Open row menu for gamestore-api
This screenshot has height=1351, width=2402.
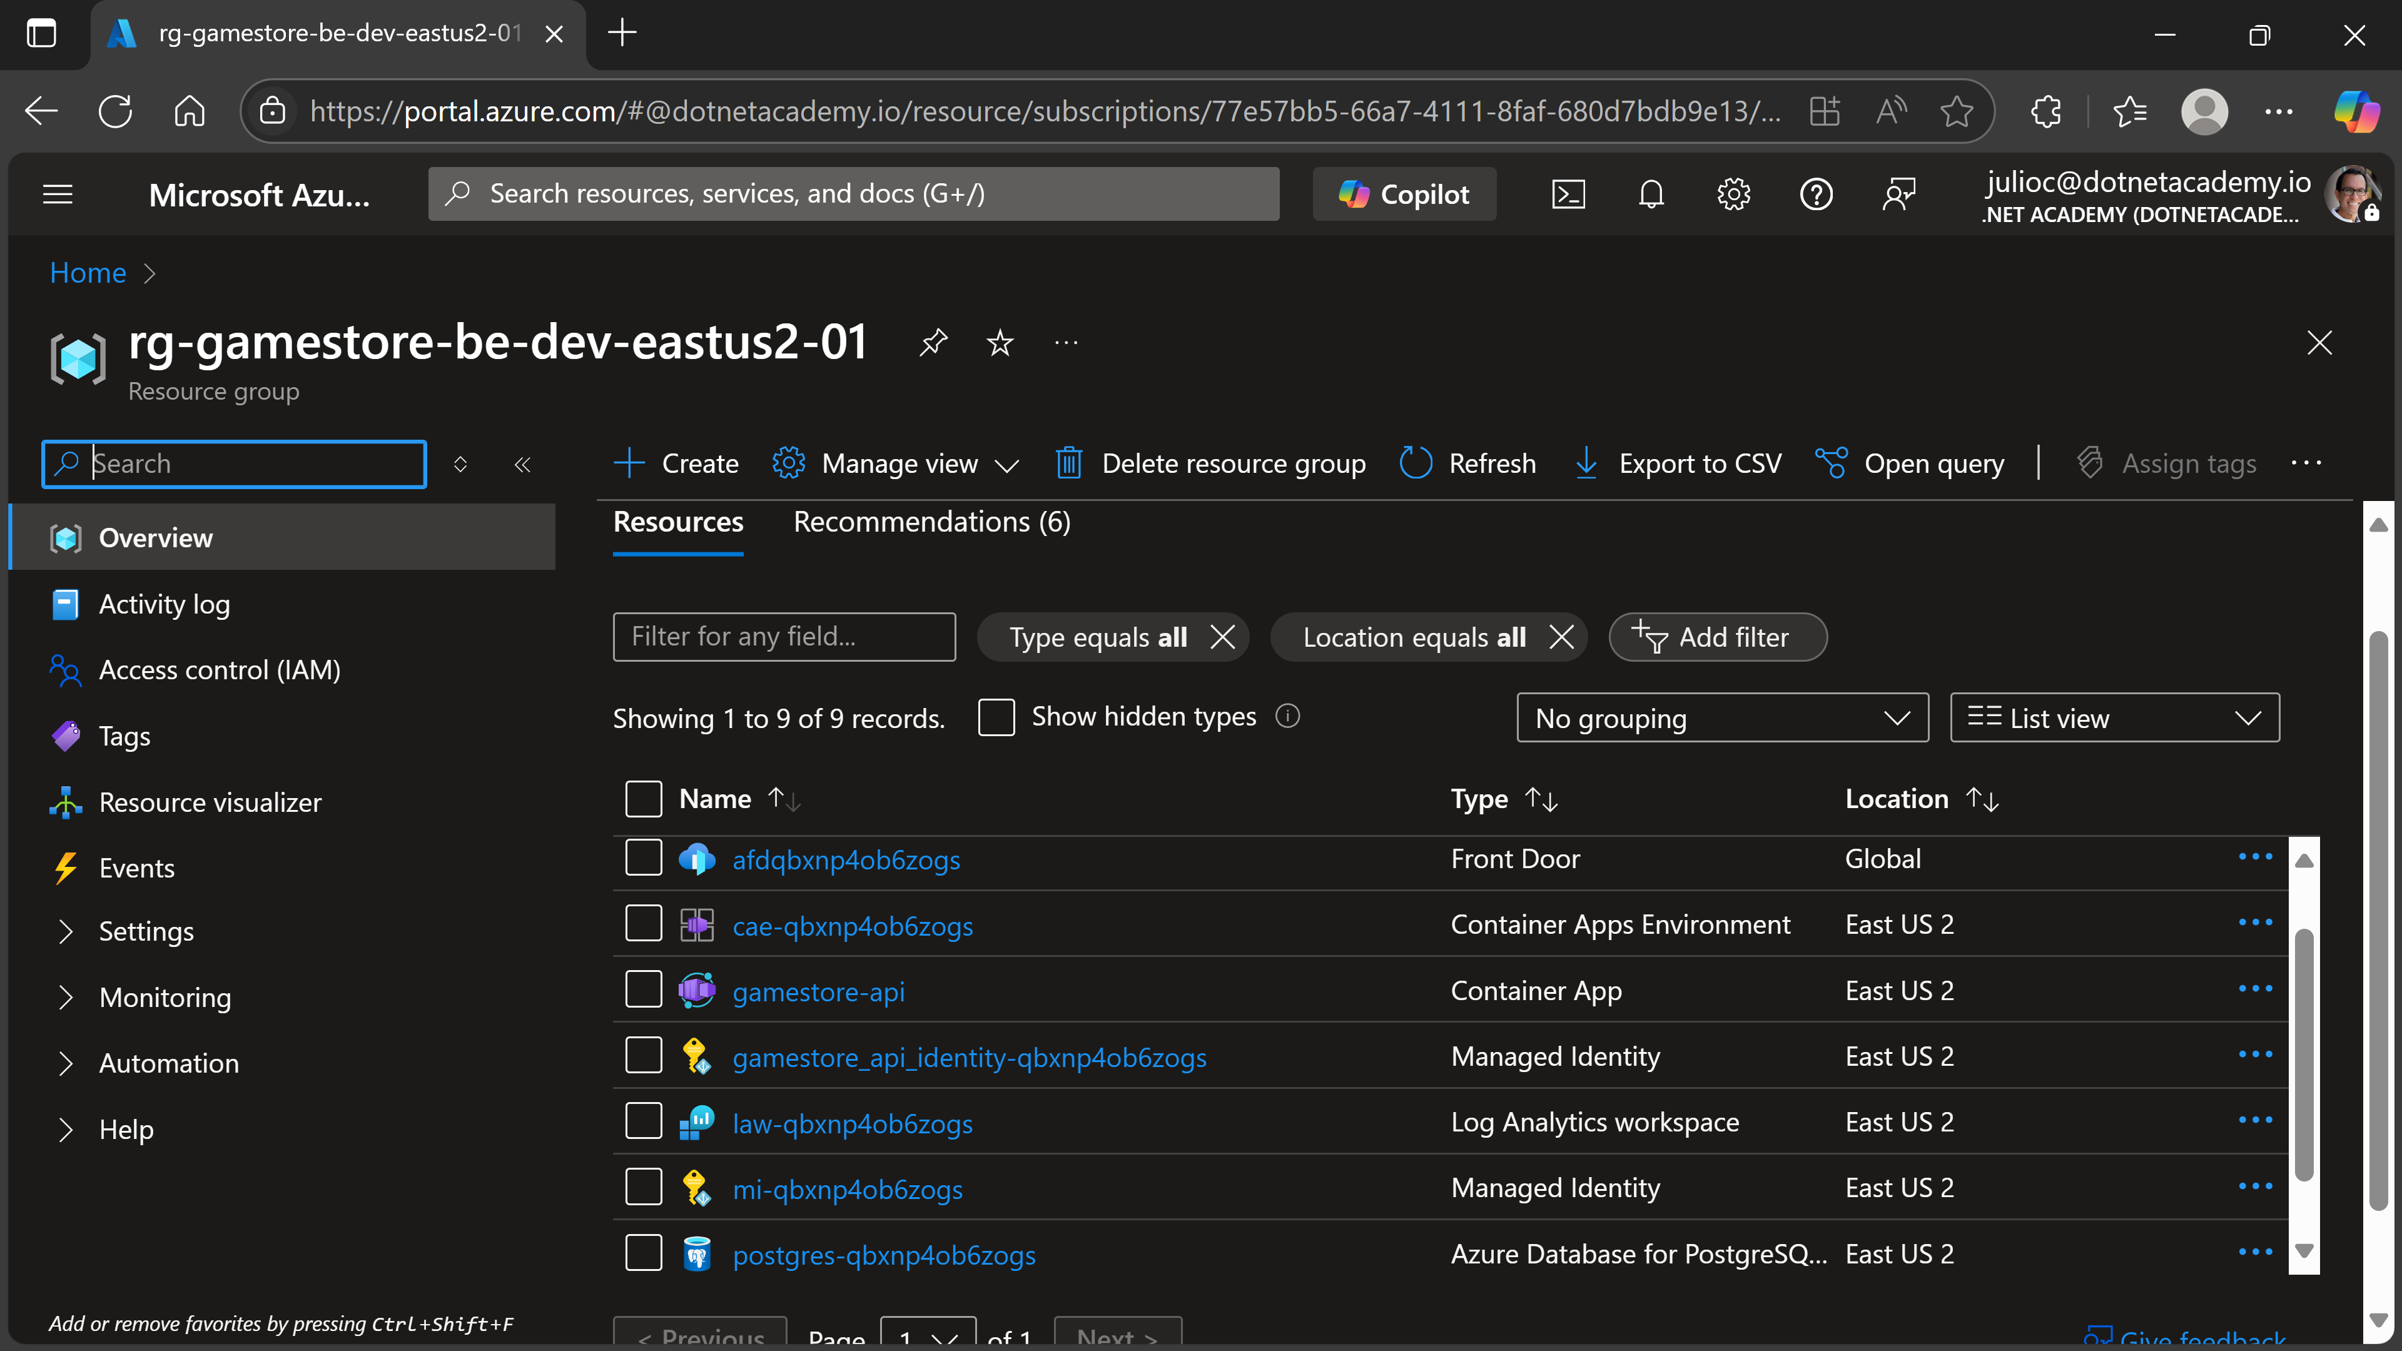click(x=2254, y=988)
